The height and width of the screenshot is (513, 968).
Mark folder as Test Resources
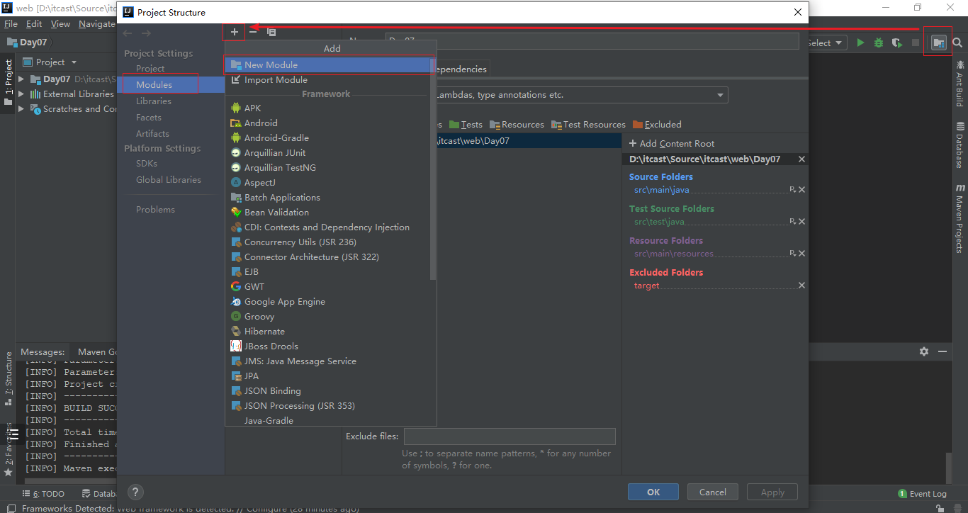coord(588,125)
